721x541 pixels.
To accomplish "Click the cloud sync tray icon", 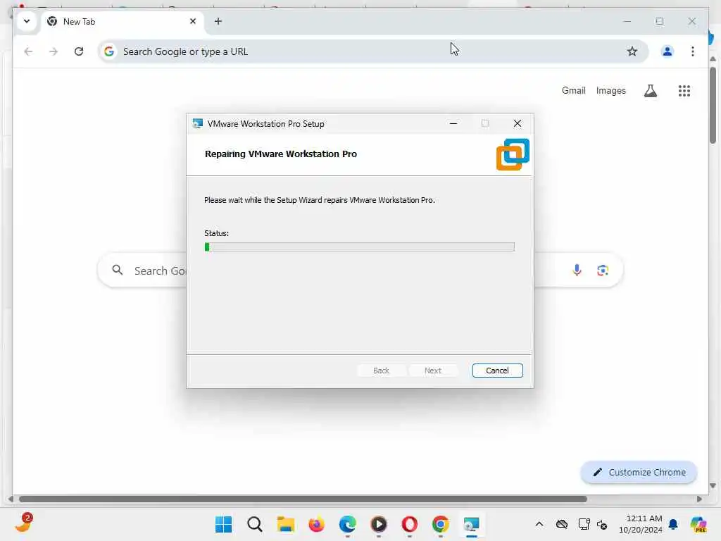I will [561, 524].
